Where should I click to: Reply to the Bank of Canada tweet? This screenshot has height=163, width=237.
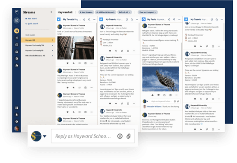[x=74, y=63]
